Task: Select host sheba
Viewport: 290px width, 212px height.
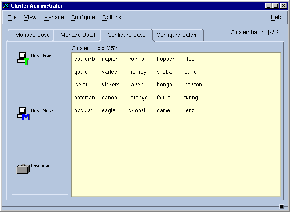Action: (164, 72)
